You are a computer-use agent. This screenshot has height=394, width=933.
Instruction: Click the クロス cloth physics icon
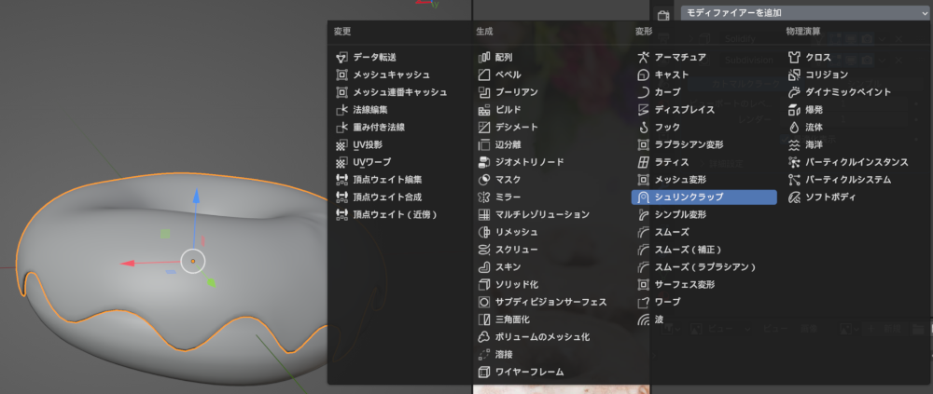794,58
